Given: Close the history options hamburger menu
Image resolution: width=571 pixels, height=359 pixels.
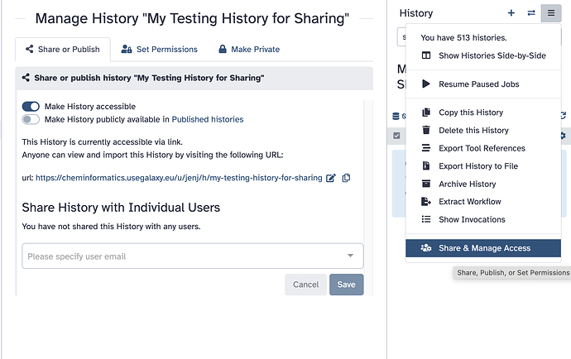Looking at the screenshot, I should click(551, 13).
